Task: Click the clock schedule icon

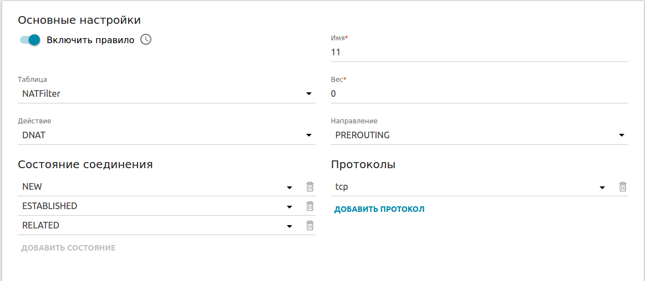Action: click(x=145, y=39)
